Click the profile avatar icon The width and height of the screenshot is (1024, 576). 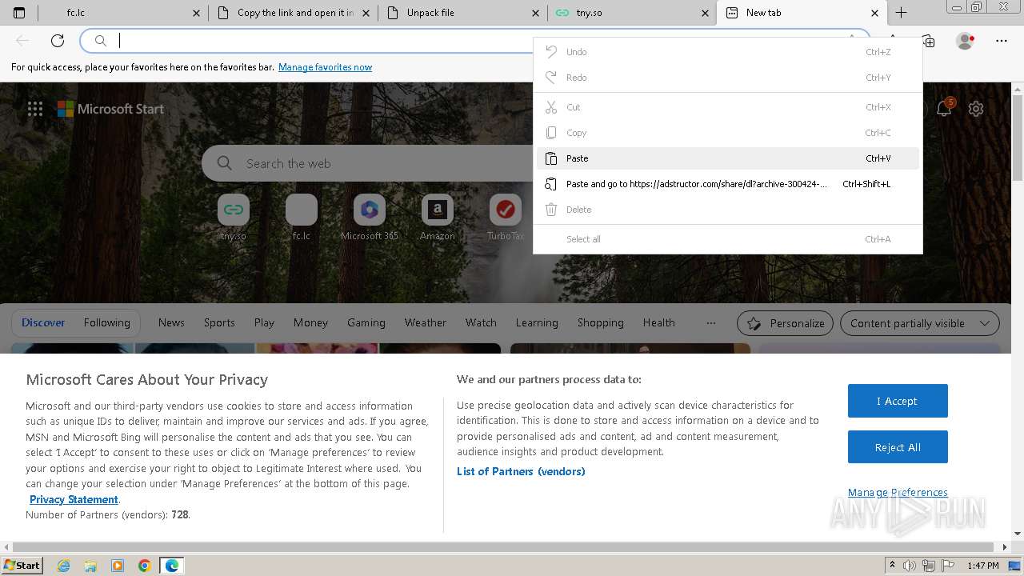[966, 41]
